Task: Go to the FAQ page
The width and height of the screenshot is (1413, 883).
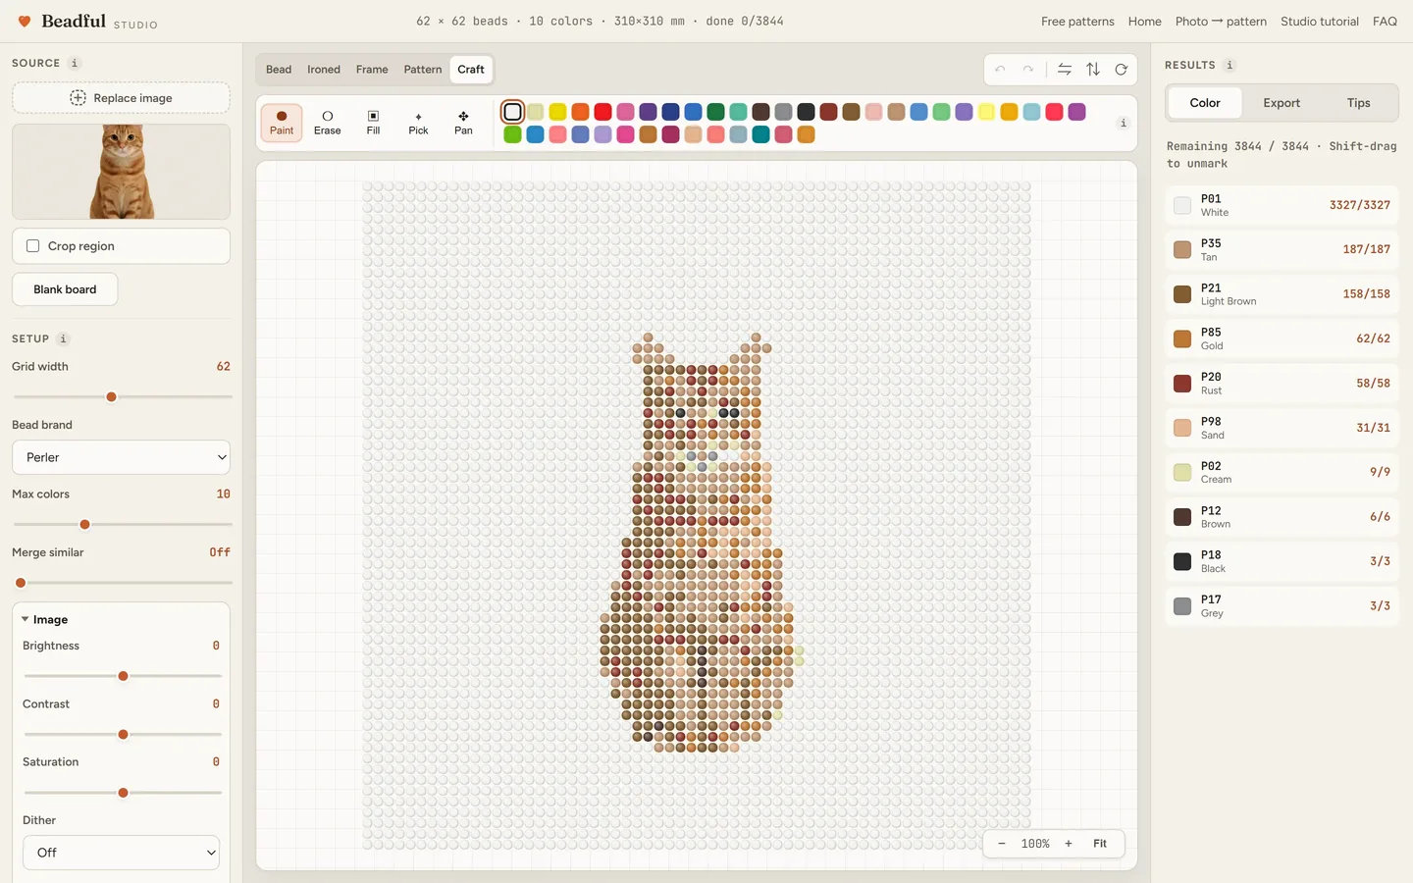Action: click(x=1385, y=22)
